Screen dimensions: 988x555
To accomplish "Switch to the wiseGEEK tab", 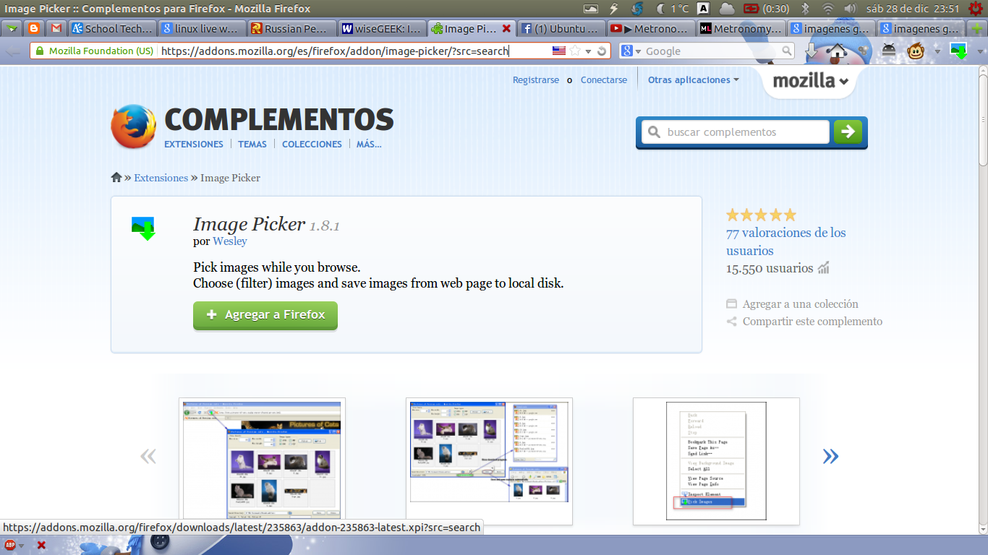I will 381,29.
